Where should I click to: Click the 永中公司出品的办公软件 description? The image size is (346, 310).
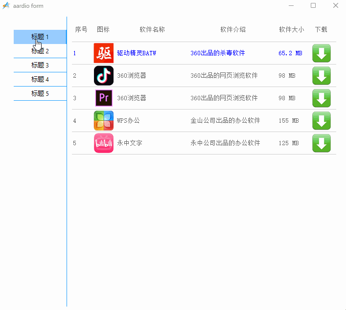(225, 143)
